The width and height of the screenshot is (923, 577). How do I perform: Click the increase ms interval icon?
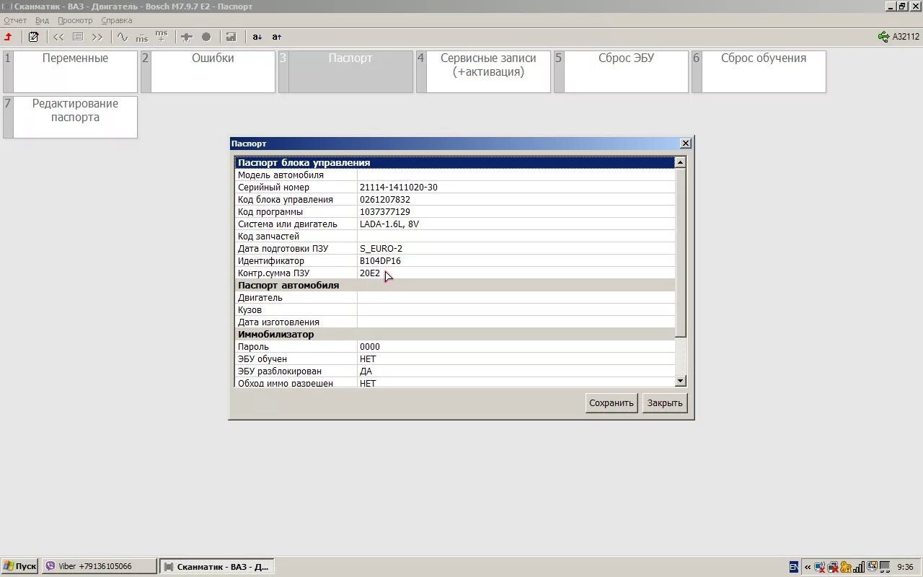click(x=162, y=37)
